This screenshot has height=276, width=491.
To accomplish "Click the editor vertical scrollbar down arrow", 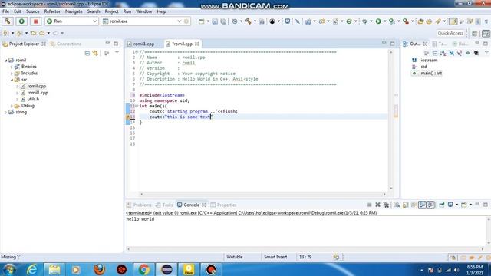I will 390,189.
